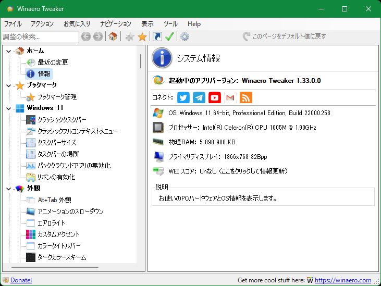Viewport: 381px width, 286px height.
Task: Click WEI スコア text to refresh info
Action: (x=228, y=171)
